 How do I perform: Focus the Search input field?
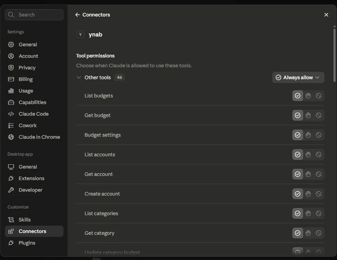point(34,15)
